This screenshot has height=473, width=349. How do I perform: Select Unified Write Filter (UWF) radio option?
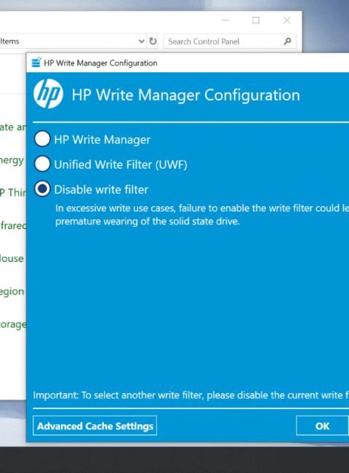[42, 164]
